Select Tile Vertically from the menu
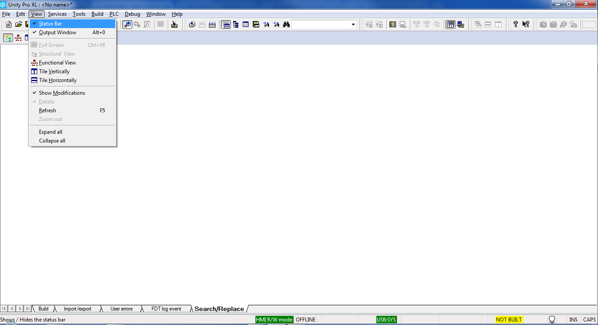Screen dimensions: 598x325 pos(54,71)
